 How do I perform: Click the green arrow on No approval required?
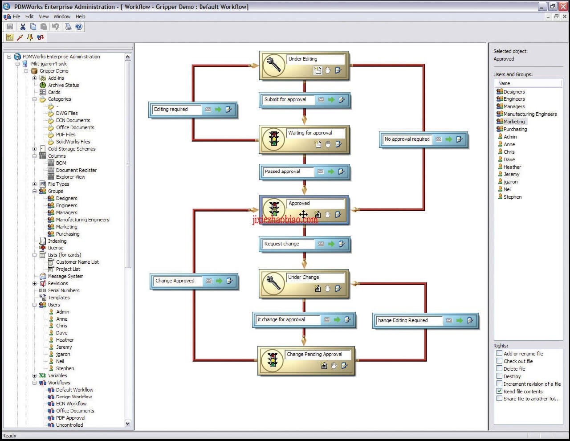click(x=448, y=139)
